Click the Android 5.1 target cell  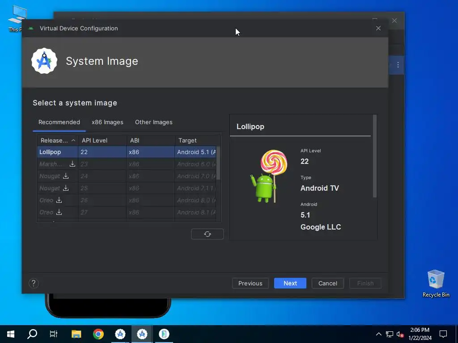point(195,152)
